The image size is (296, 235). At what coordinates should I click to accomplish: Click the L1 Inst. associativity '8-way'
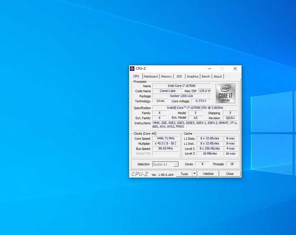[x=231, y=143]
